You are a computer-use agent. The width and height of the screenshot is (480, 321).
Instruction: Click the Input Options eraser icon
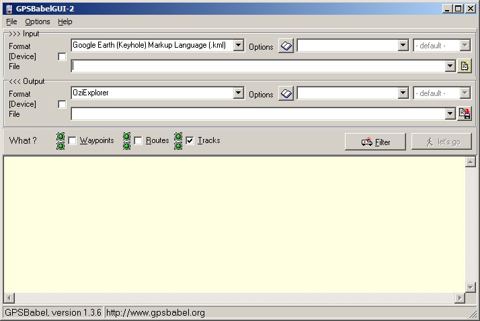[x=286, y=46]
